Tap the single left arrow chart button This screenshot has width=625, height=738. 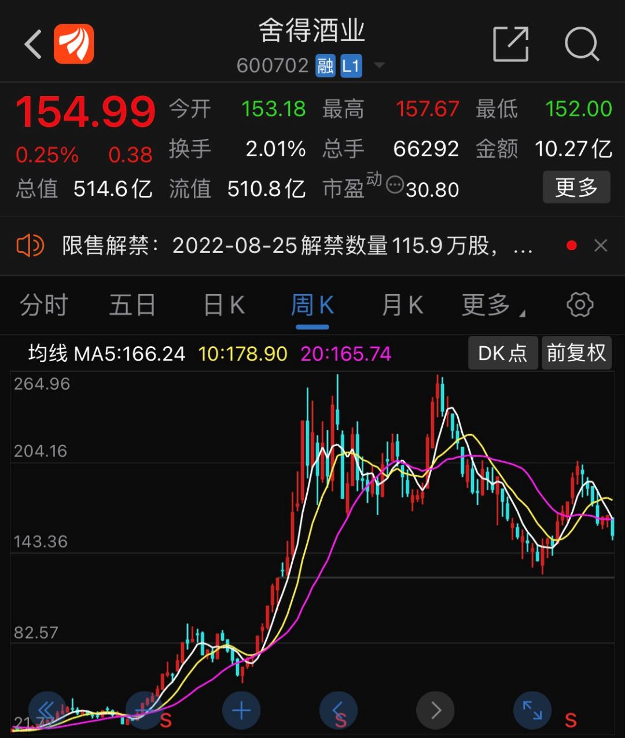coord(339,710)
